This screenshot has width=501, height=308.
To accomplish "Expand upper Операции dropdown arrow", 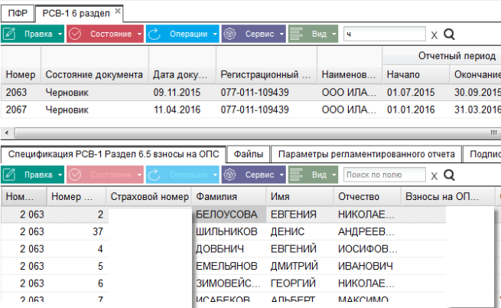I will 215,34.
